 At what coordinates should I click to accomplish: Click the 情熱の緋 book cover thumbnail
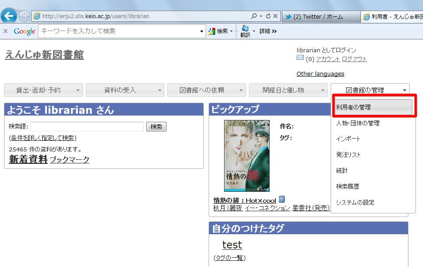point(247,156)
